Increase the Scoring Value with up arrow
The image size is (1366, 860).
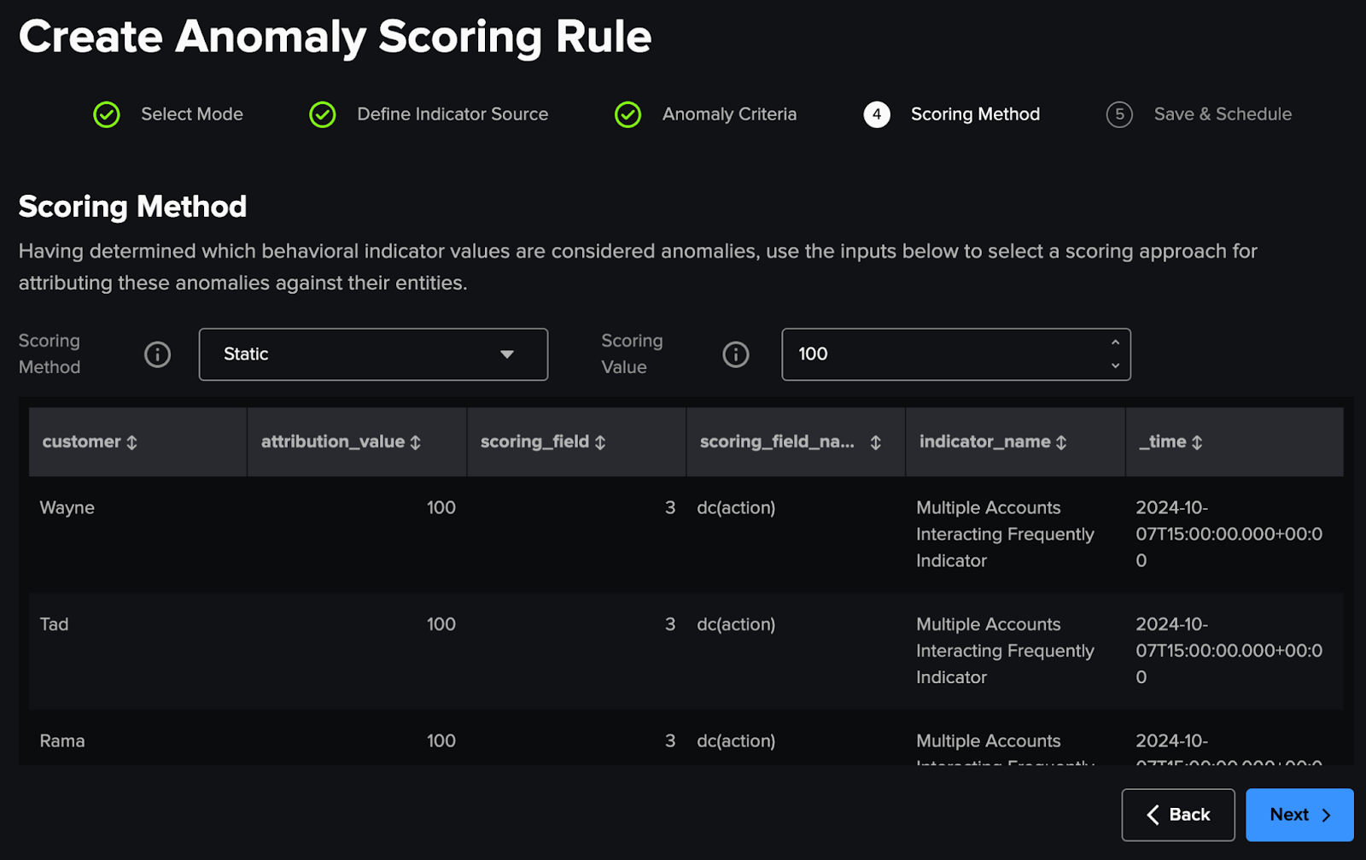tap(1115, 342)
